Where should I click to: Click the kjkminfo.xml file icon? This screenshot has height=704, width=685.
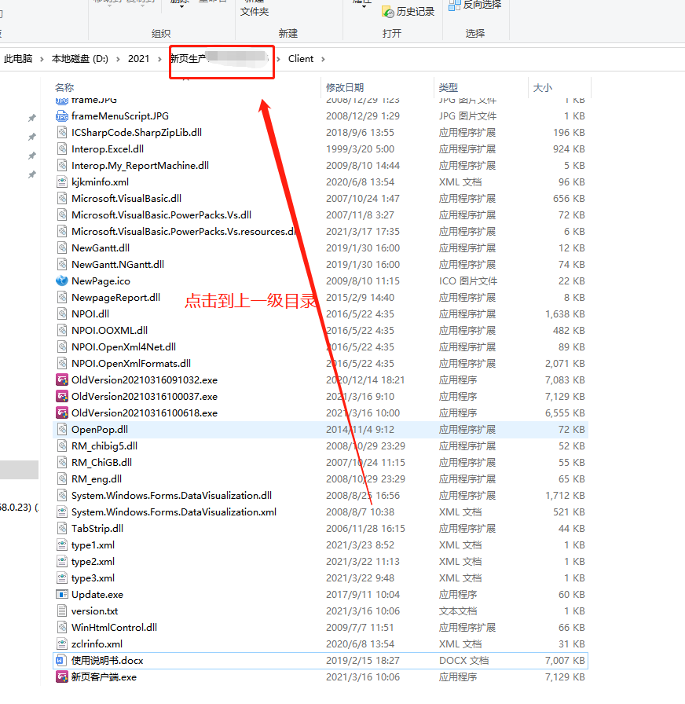click(x=62, y=181)
